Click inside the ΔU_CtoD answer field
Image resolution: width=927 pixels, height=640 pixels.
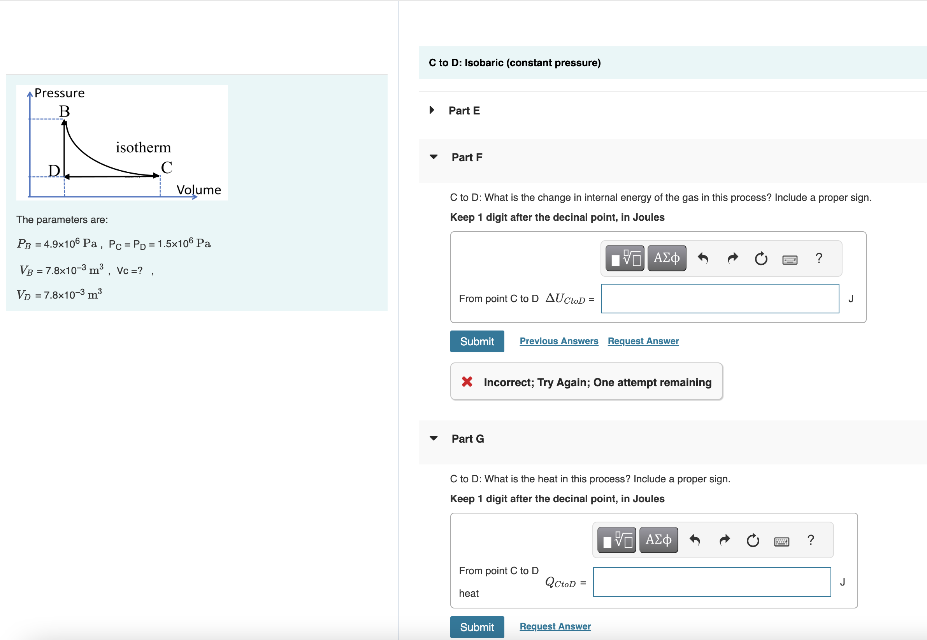point(720,298)
